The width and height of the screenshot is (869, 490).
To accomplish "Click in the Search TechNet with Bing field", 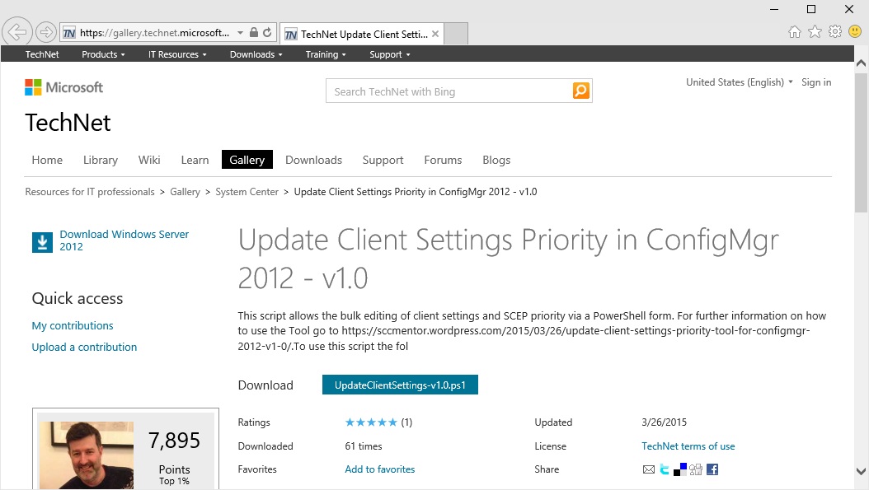I will (x=449, y=91).
